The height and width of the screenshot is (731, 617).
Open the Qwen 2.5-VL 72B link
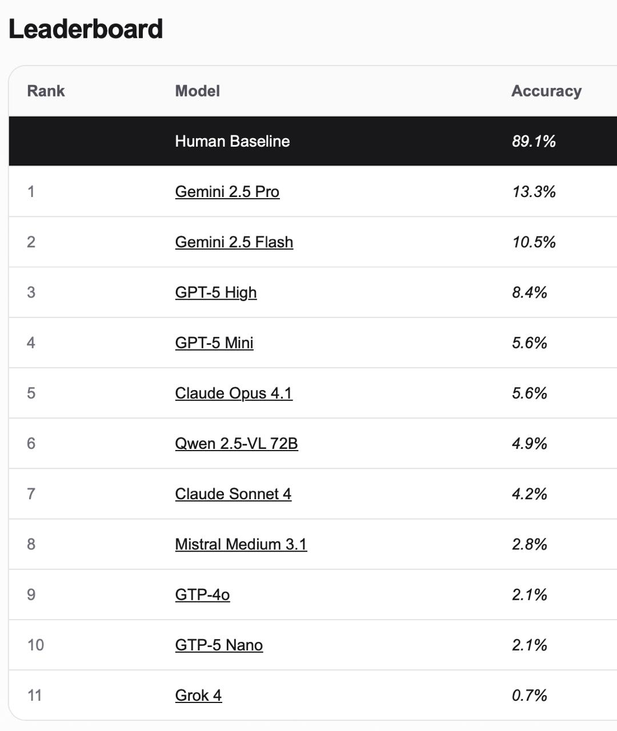(236, 444)
